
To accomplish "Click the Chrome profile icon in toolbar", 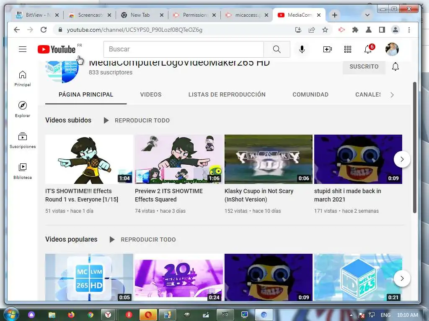I will pyautogui.click(x=395, y=30).
